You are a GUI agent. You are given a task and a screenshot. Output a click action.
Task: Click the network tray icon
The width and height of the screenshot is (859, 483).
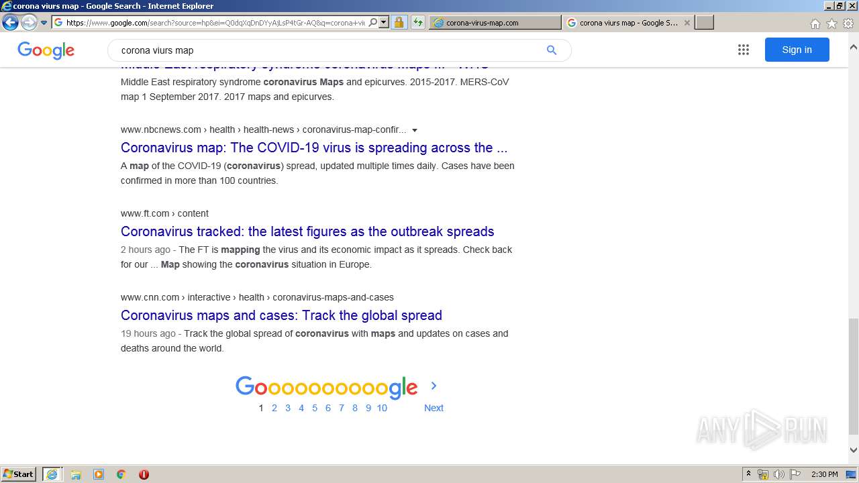763,474
